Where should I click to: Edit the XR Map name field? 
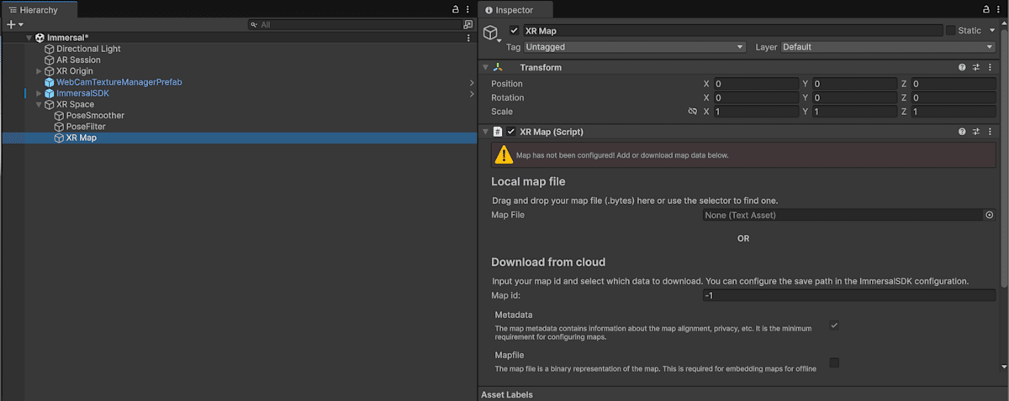(x=732, y=30)
